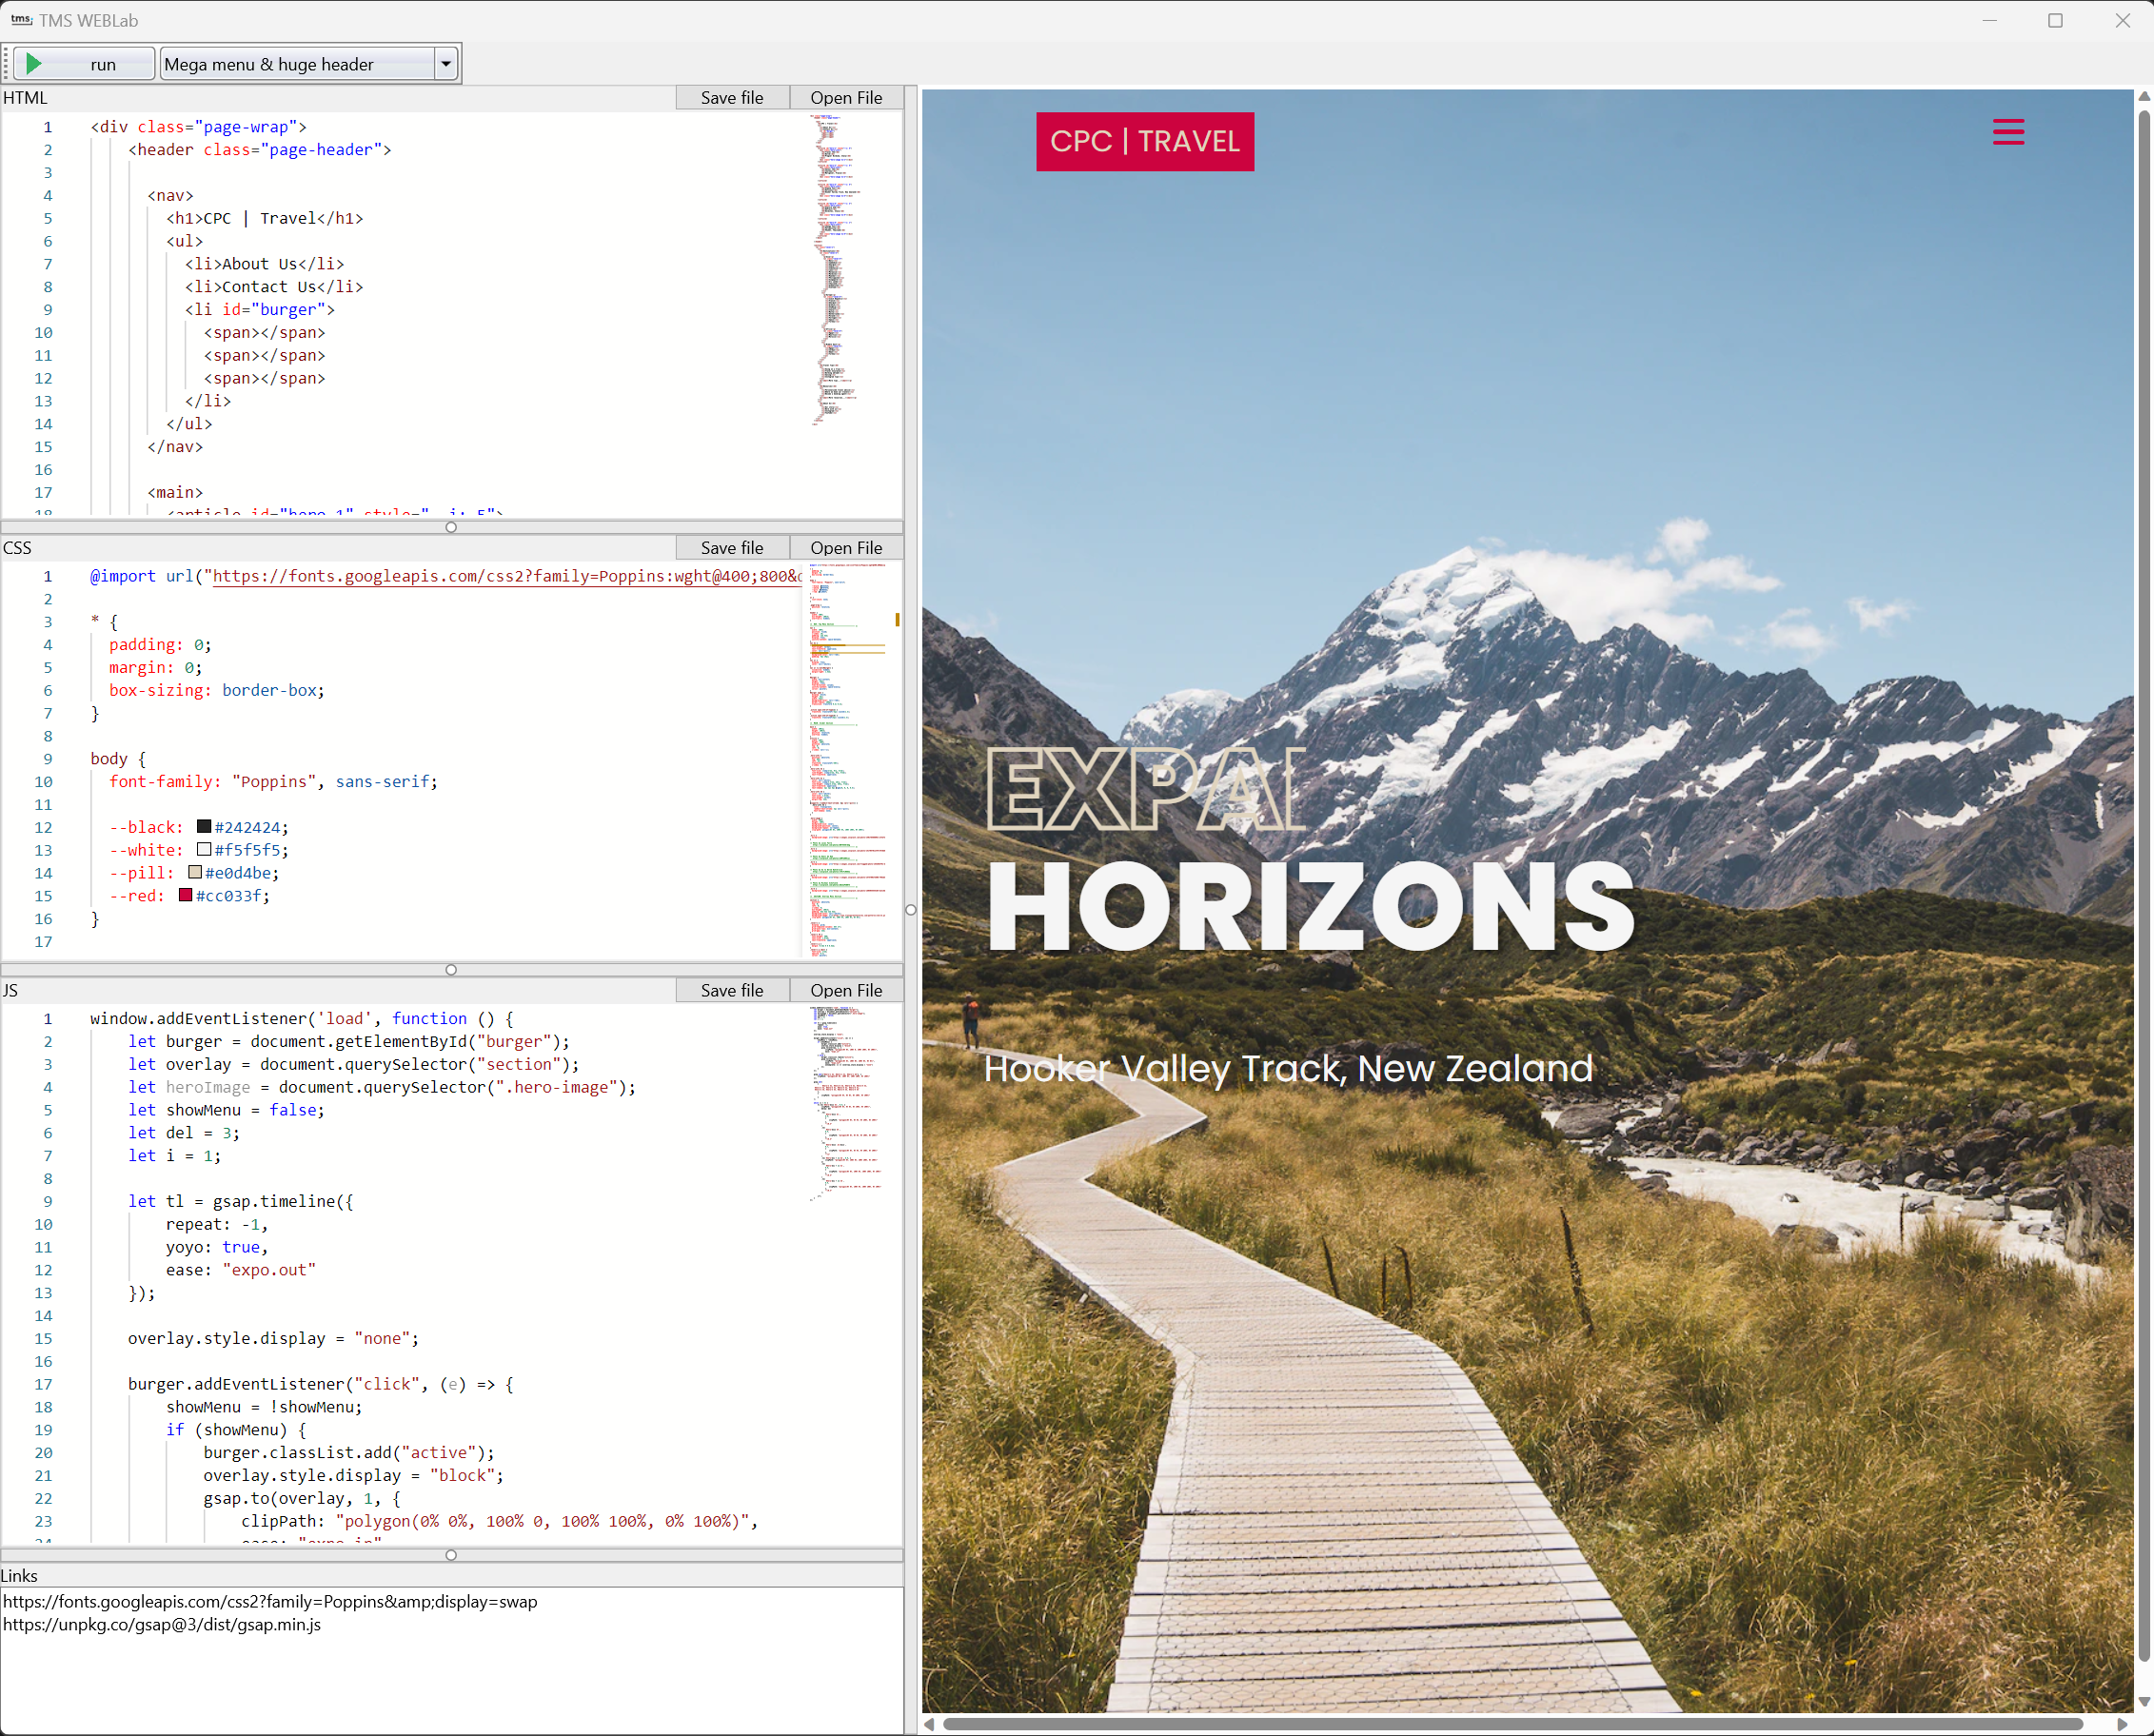
Task: Click preview scroll up arrow
Action: coord(2144,97)
